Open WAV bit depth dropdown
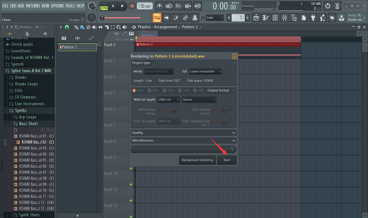Image resolution: width=368 pixels, height=218 pixels. 166,100
